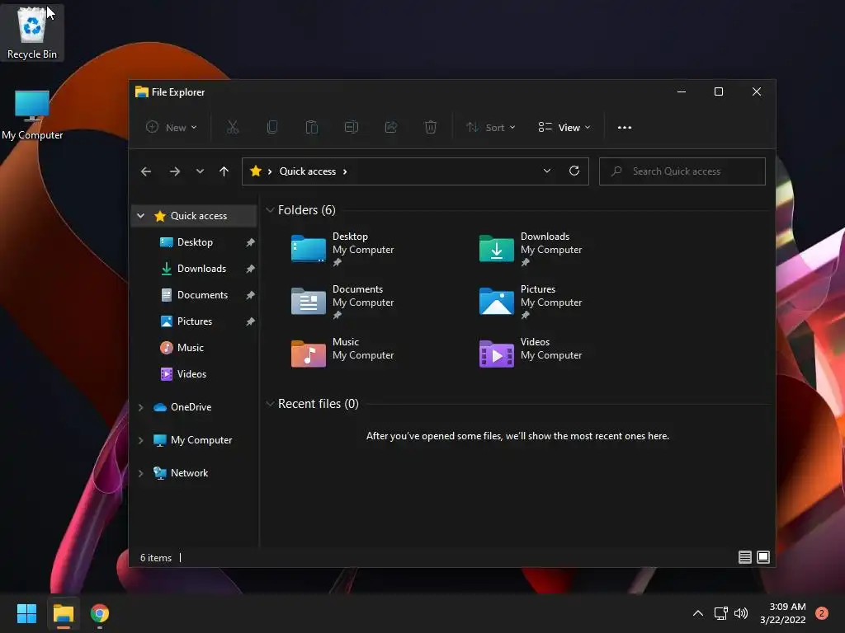Open the Pictures folder tile in Folders

531,302
